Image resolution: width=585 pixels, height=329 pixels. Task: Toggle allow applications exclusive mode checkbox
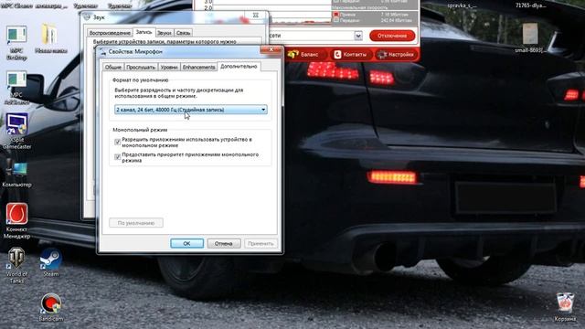(x=118, y=142)
